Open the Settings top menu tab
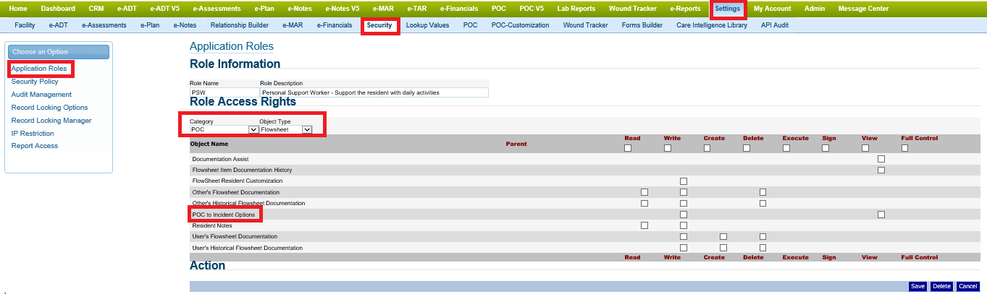Viewport: 987px width, 307px height. pos(727,9)
